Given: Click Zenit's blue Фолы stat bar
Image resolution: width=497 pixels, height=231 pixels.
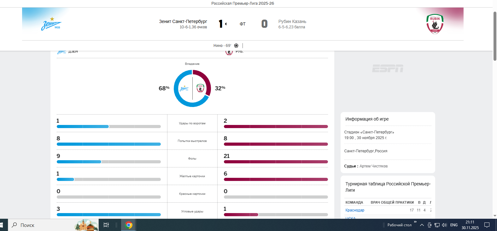Looking at the screenshot, I should click(79, 162).
